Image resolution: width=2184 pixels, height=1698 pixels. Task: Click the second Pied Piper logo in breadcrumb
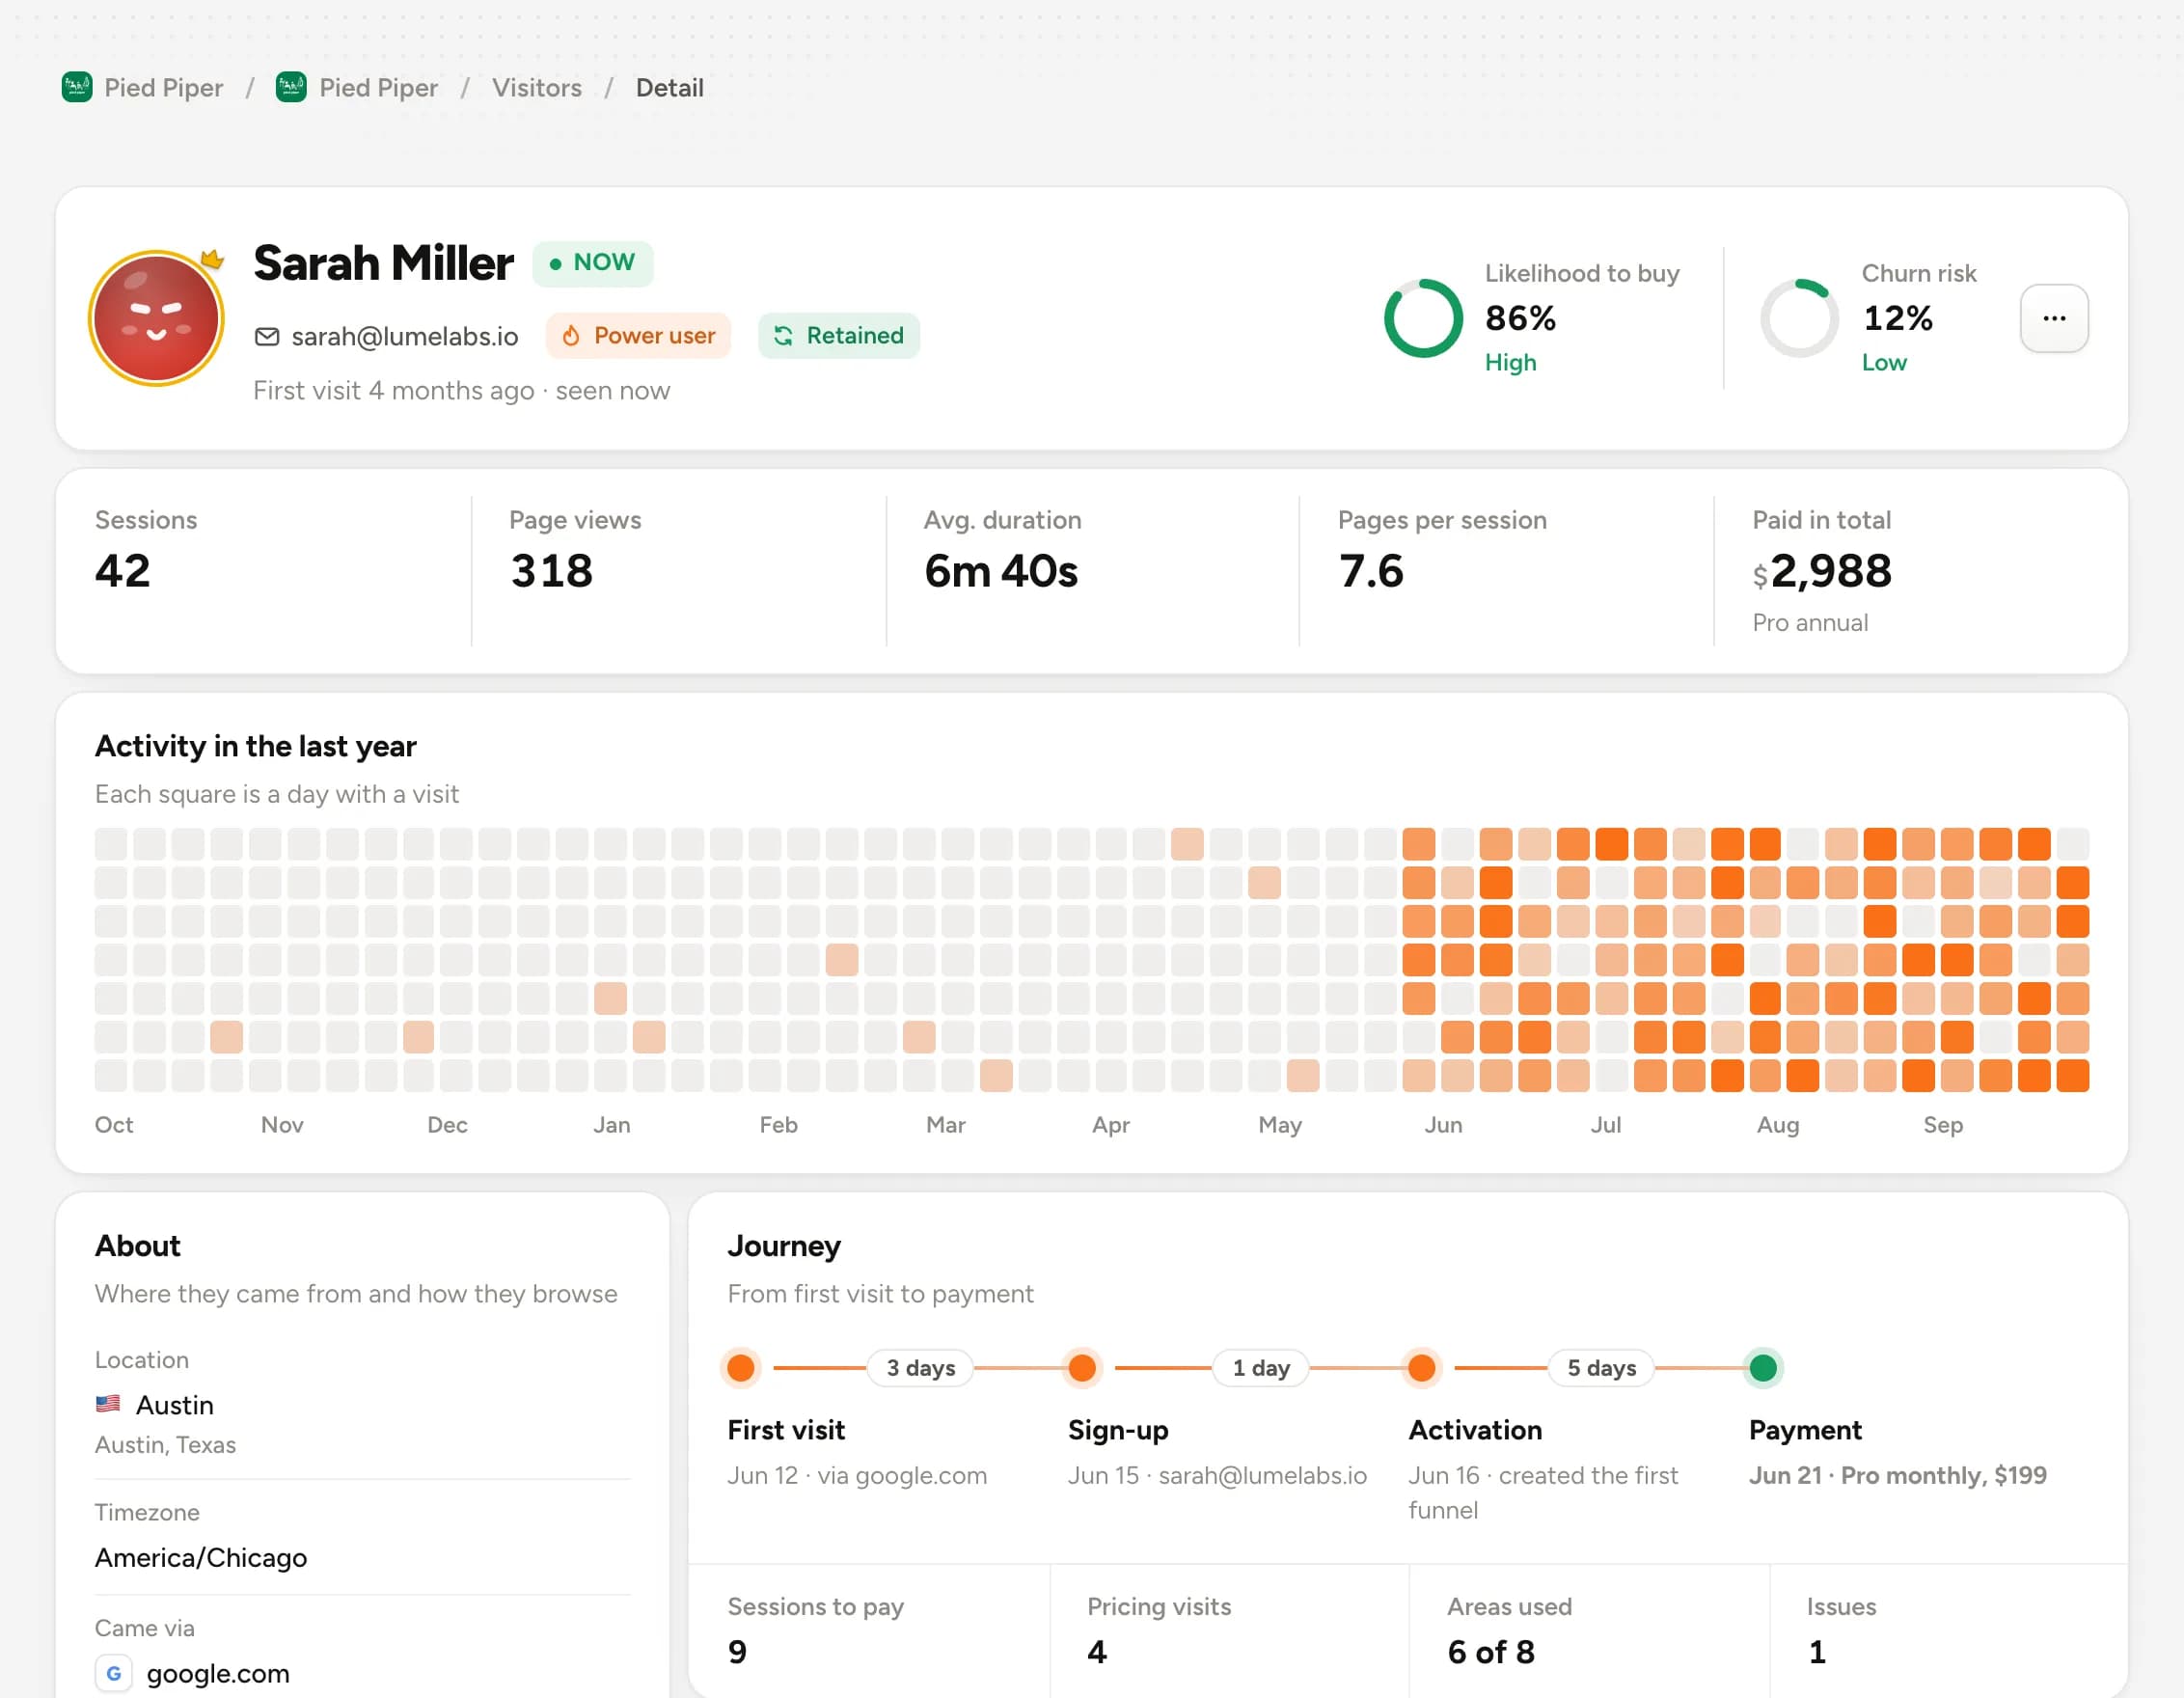291,88
